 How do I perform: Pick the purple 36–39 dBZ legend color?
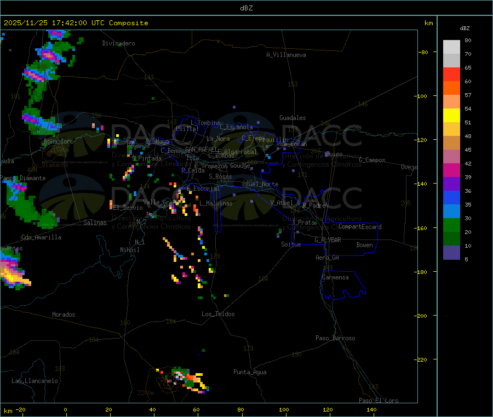pyautogui.click(x=451, y=184)
